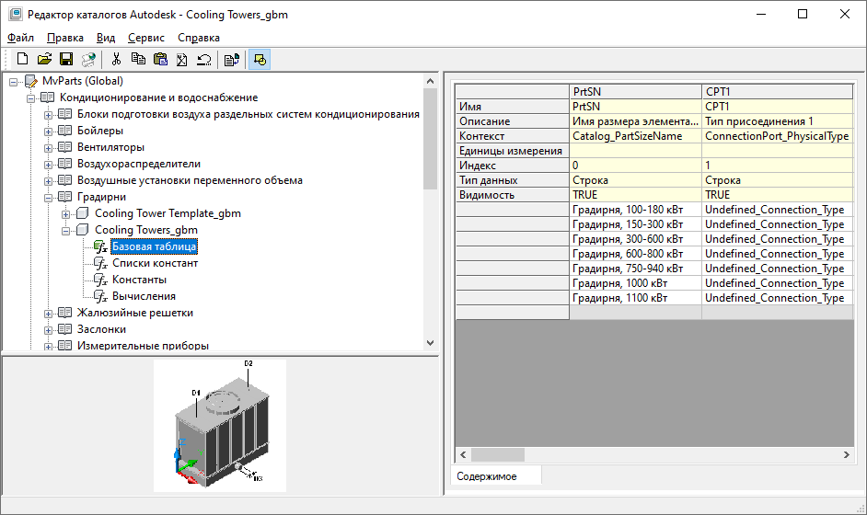The width and height of the screenshot is (867, 515).
Task: Expand Cooling Tower Template_gbm node
Action: point(65,214)
